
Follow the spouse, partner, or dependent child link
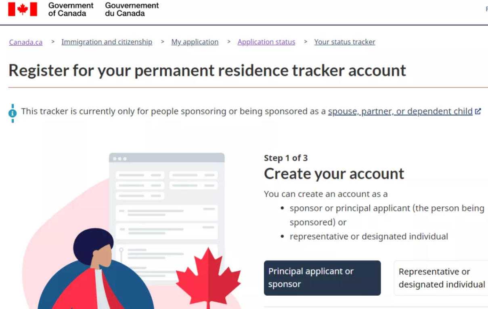400,111
